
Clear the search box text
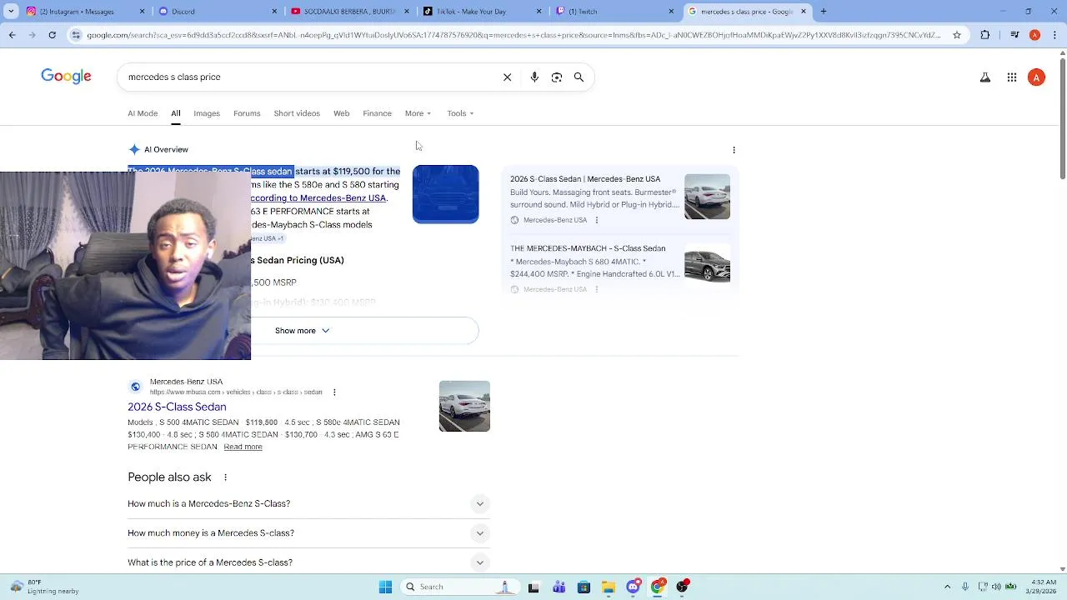(x=507, y=77)
